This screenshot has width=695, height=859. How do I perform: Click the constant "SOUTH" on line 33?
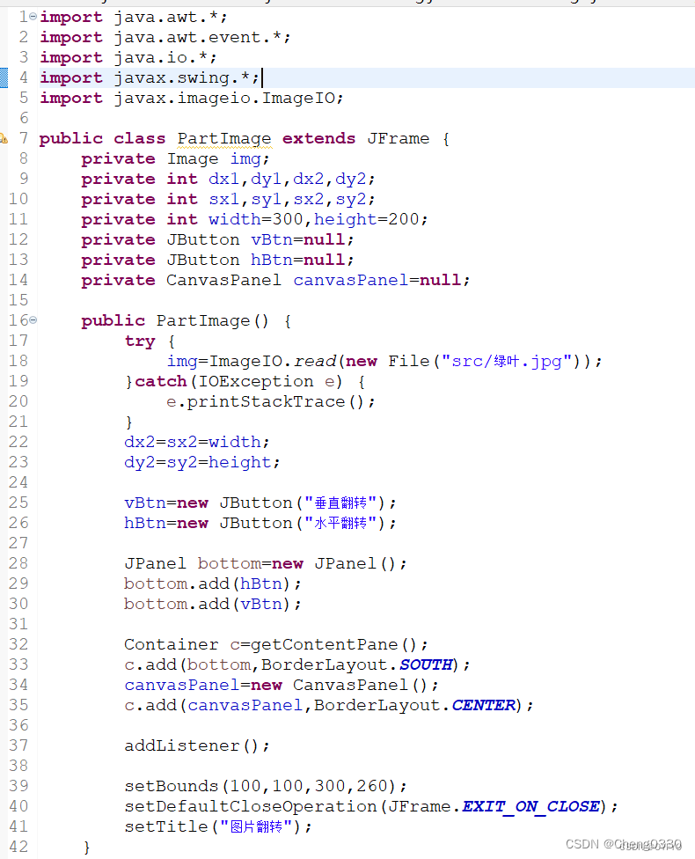point(426,665)
